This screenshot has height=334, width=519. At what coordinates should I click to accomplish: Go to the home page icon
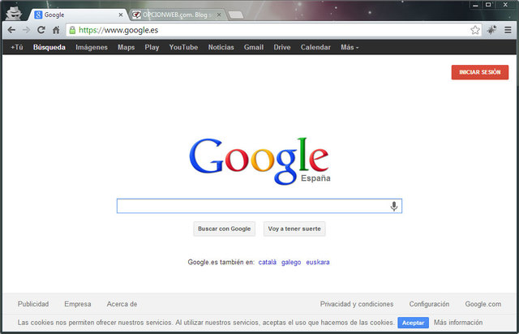(x=56, y=30)
